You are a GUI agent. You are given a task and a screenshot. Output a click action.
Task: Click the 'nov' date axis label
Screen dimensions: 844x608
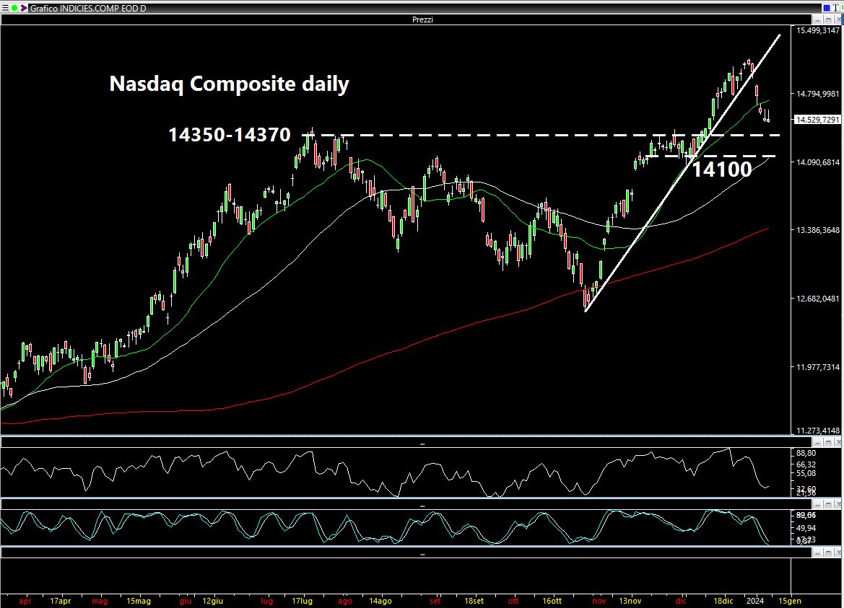coord(599,601)
